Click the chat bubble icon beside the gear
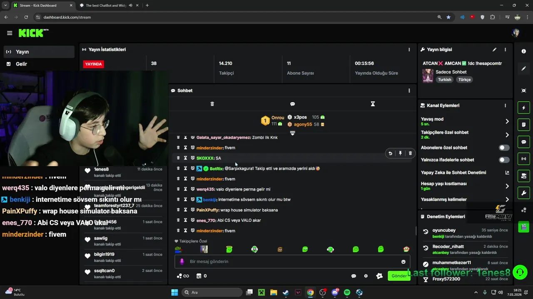This screenshot has height=299, width=533. coord(354,276)
